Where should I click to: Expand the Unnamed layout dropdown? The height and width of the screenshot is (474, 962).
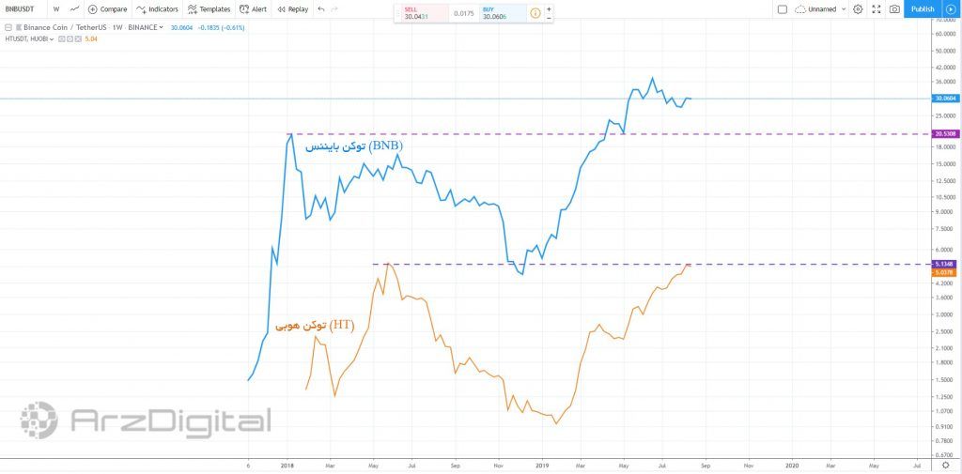pyautogui.click(x=845, y=9)
